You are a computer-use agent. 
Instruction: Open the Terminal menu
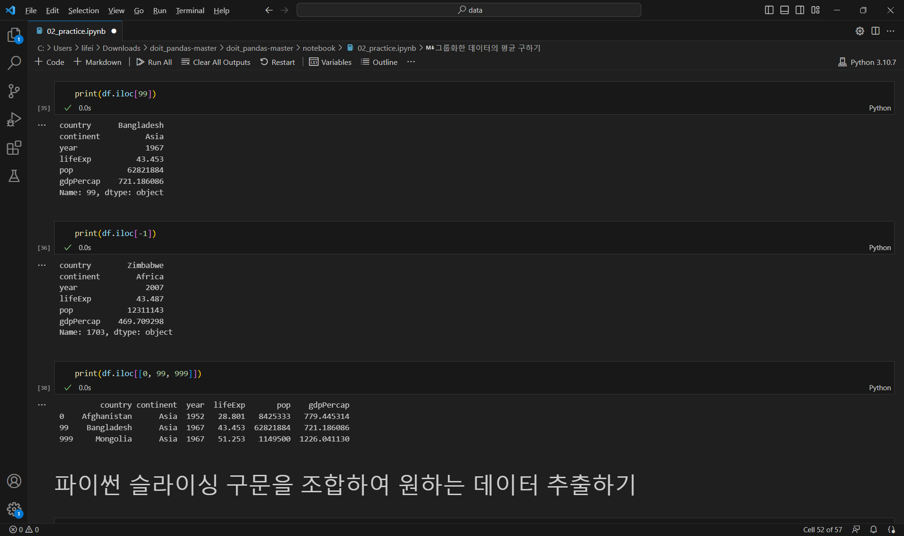[190, 10]
